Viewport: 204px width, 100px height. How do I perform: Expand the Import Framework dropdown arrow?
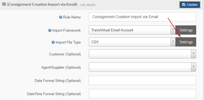(x=173, y=30)
